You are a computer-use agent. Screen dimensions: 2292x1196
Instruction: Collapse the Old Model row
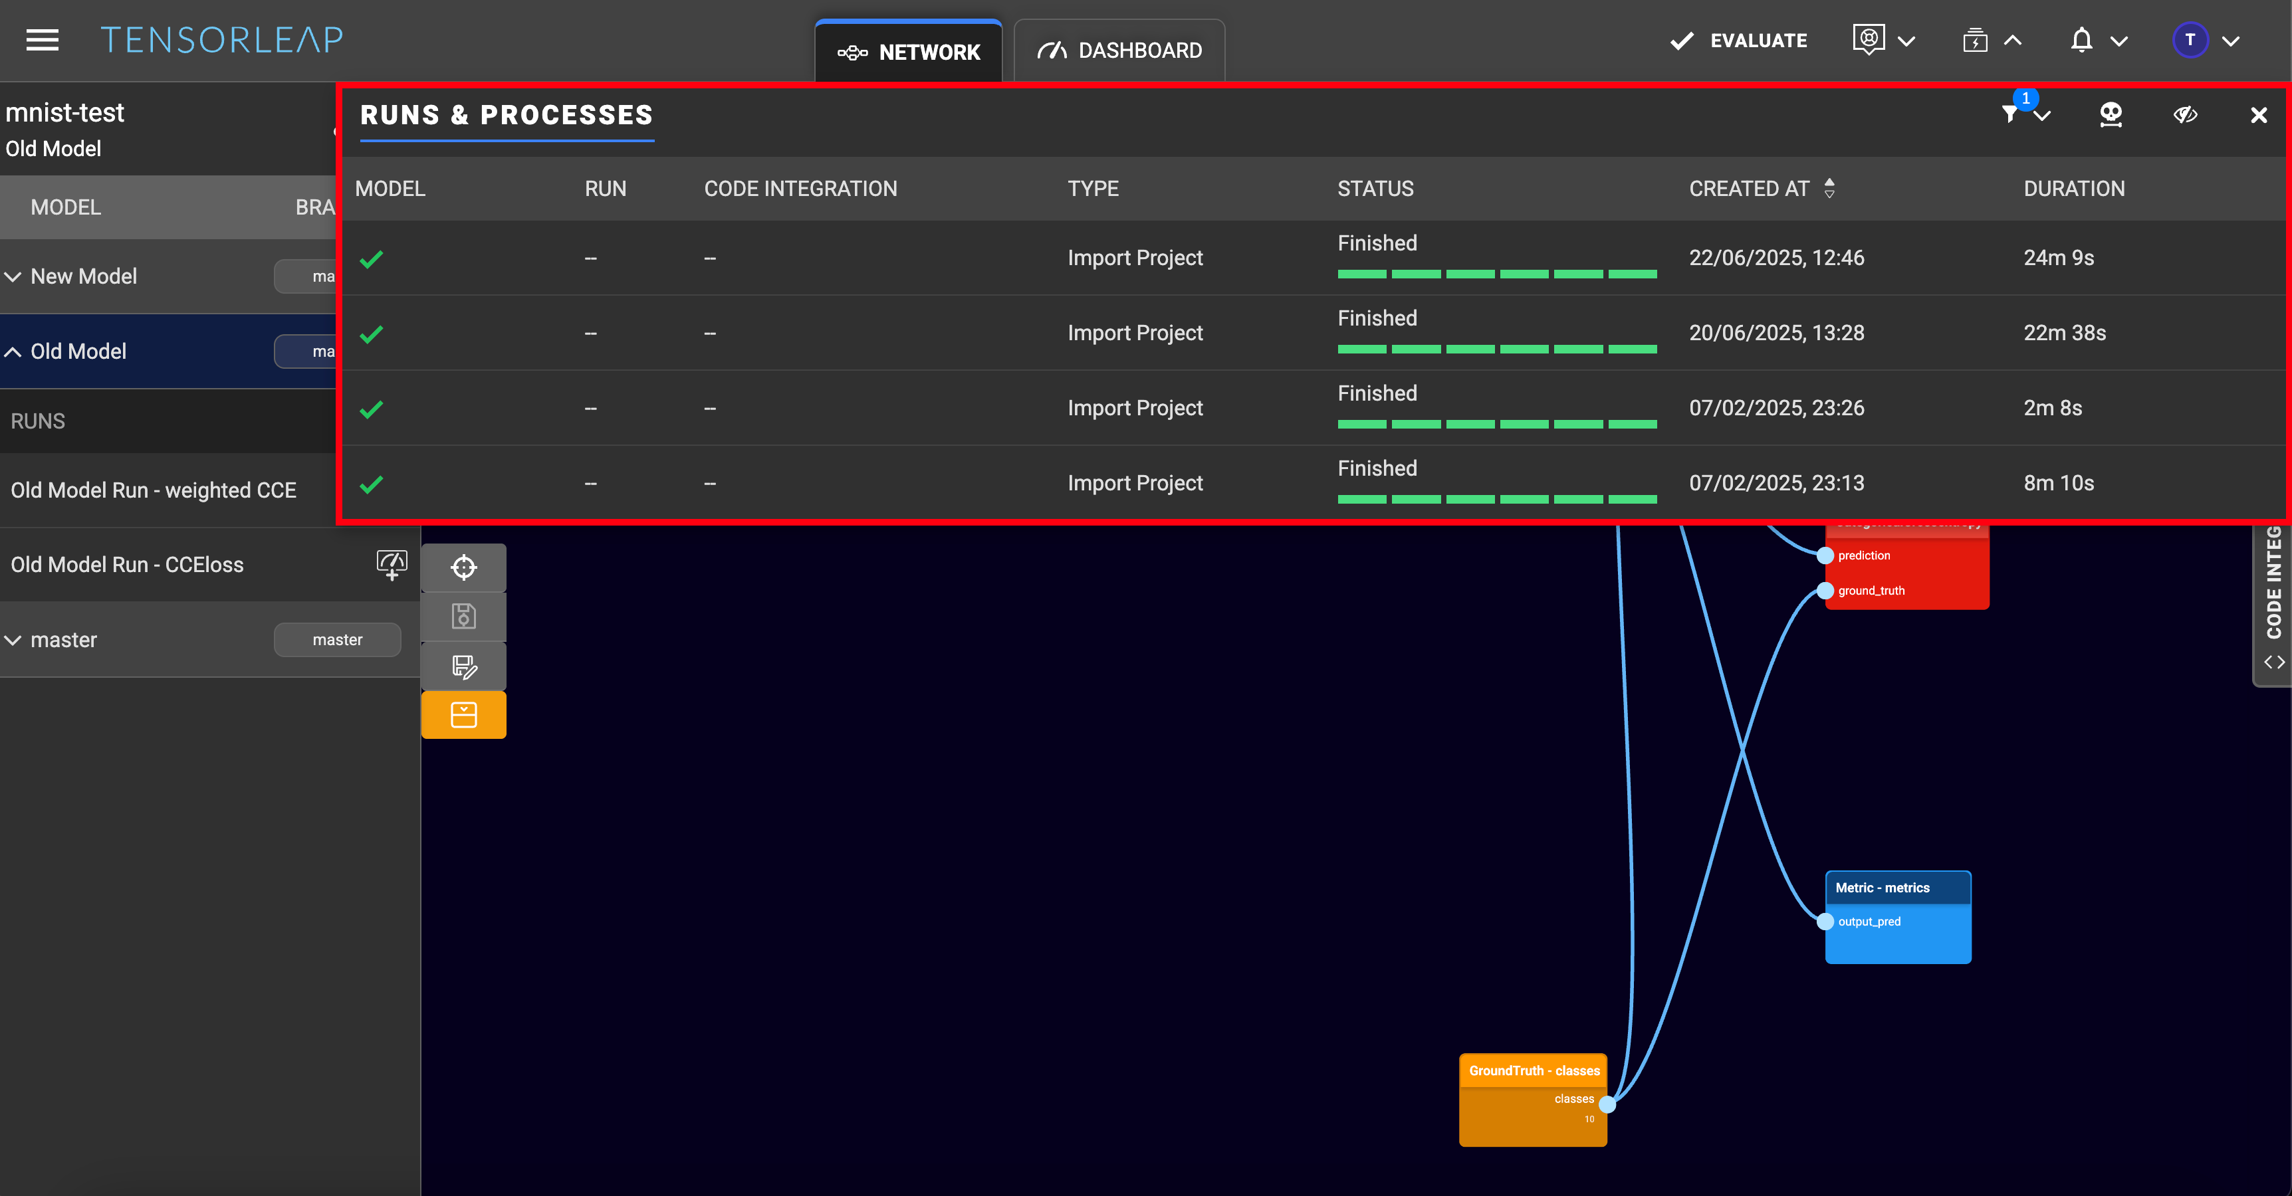pyautogui.click(x=13, y=352)
